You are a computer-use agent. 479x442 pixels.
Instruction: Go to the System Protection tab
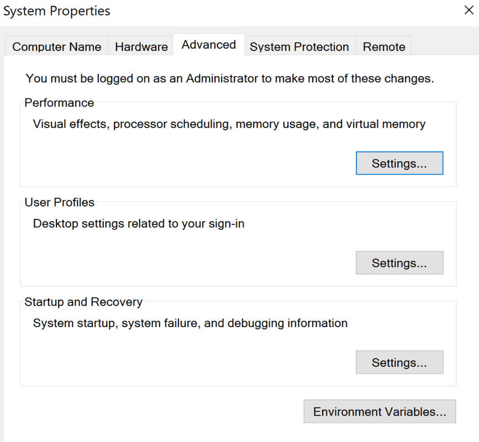tap(299, 47)
